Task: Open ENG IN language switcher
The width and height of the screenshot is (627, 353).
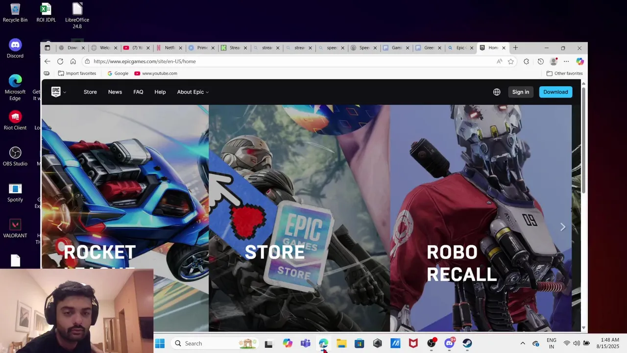Action: 552,343
